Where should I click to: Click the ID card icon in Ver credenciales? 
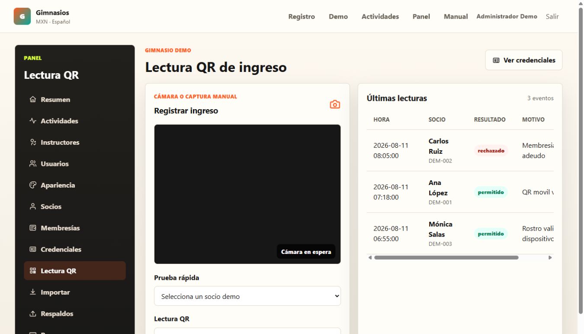tap(496, 60)
